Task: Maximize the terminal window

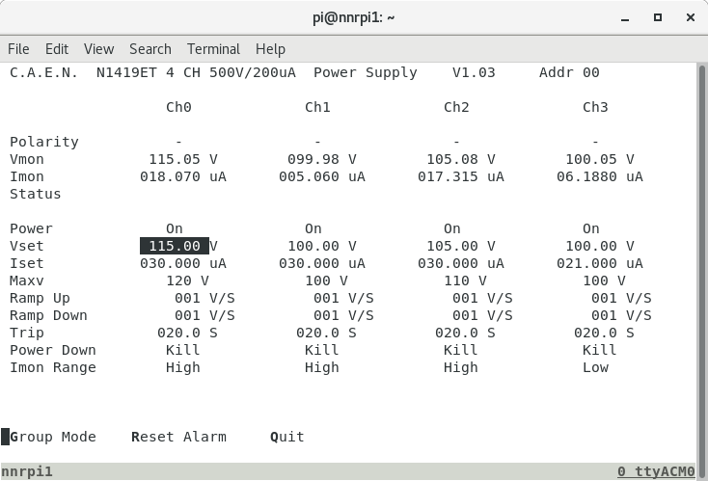Action: coord(658,17)
